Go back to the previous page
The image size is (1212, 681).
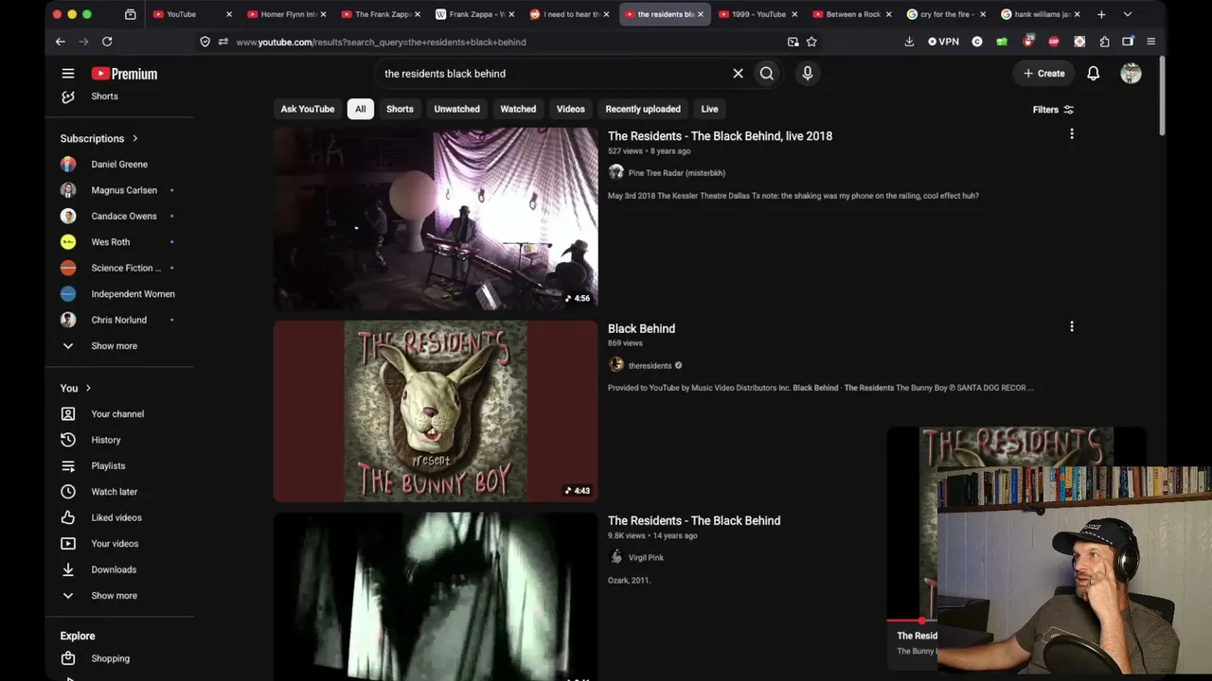coord(60,42)
